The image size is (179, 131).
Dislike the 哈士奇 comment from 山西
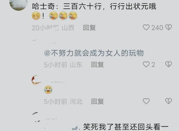pos(169,27)
